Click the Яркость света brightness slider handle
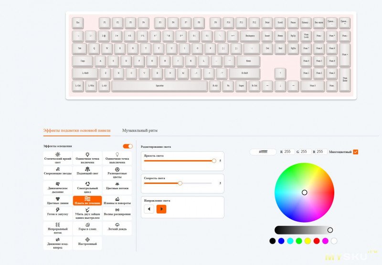This screenshot has width=382, height=265. pyautogui.click(x=214, y=161)
